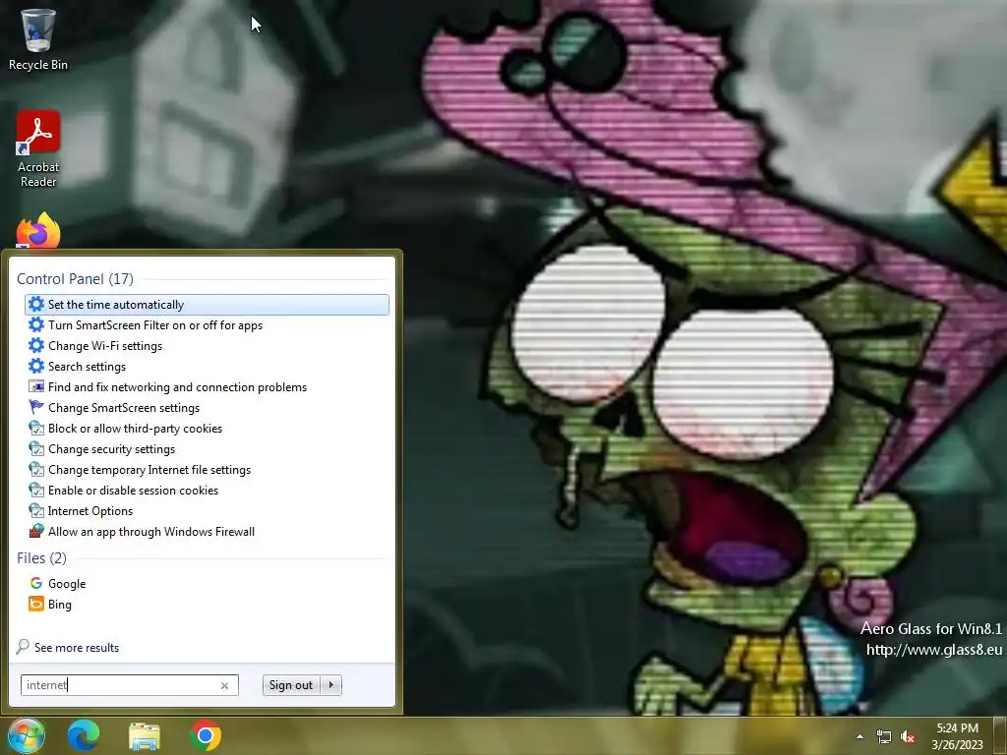The width and height of the screenshot is (1007, 755).
Task: Open 'Change security settings' result
Action: coord(112,449)
